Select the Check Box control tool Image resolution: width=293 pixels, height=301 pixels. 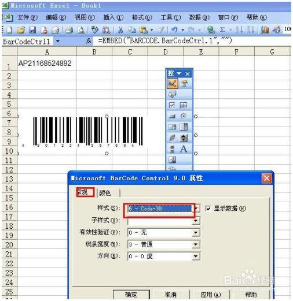pyautogui.click(x=172, y=105)
